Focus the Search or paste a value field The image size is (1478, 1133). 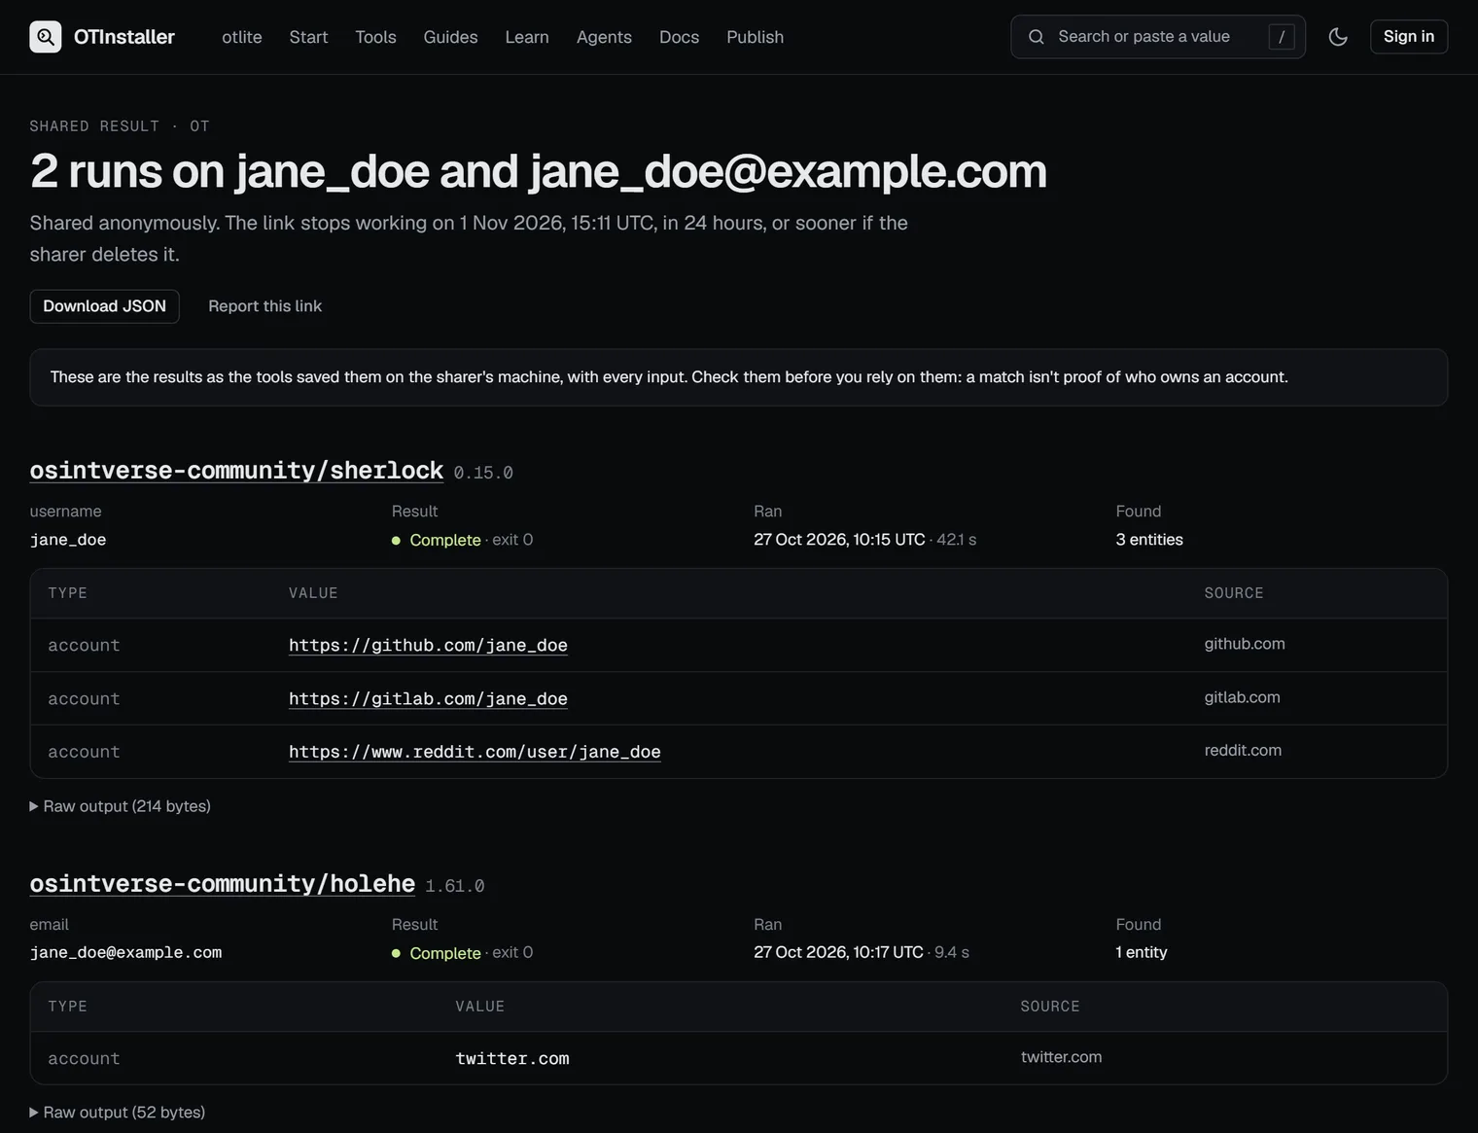[x=1158, y=37]
